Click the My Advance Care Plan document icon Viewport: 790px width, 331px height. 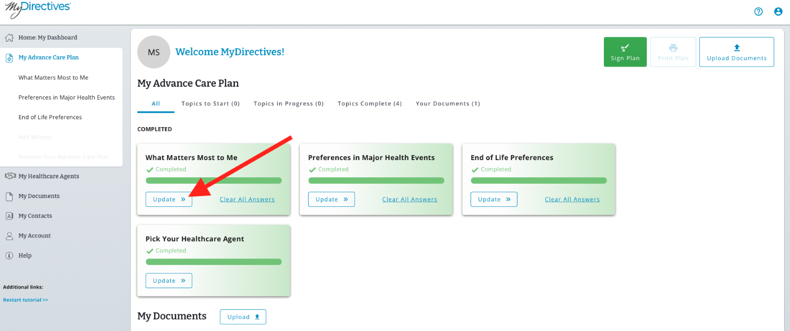tap(9, 58)
